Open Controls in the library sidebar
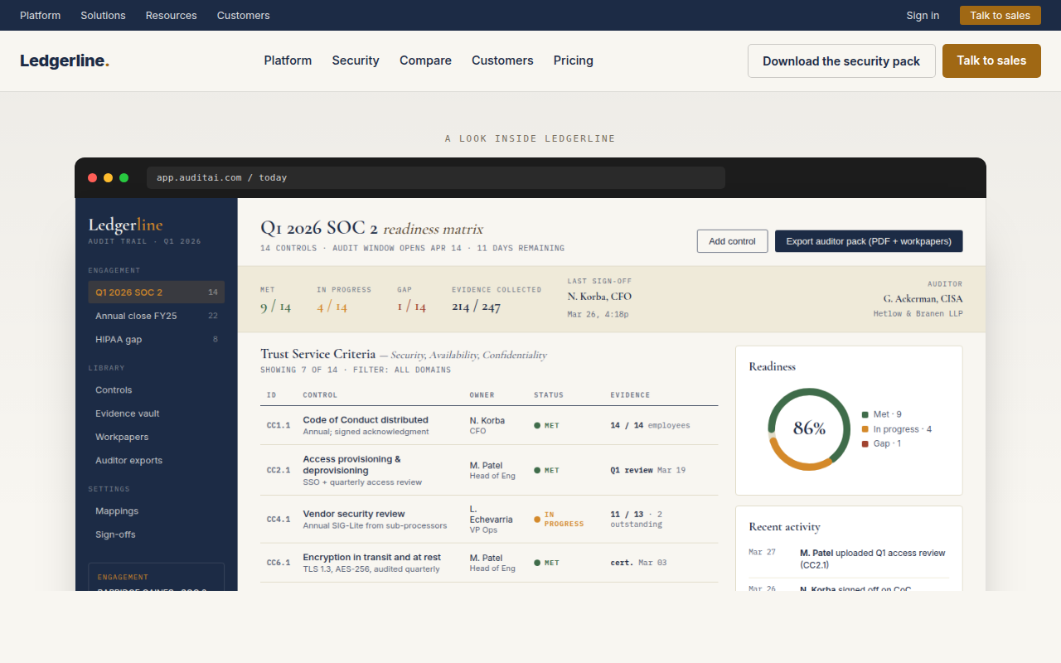 (x=156, y=390)
